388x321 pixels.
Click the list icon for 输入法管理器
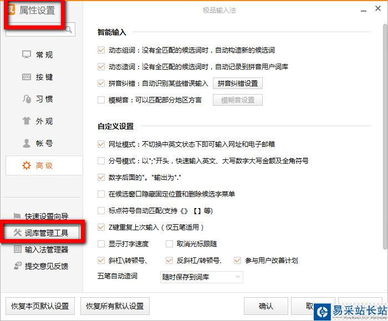17,249
